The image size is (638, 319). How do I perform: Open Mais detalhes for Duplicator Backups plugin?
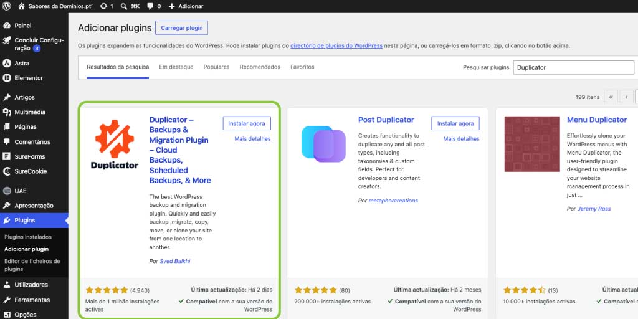[x=252, y=139]
